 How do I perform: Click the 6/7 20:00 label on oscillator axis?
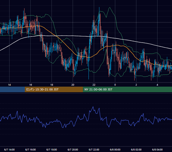(73, 149)
